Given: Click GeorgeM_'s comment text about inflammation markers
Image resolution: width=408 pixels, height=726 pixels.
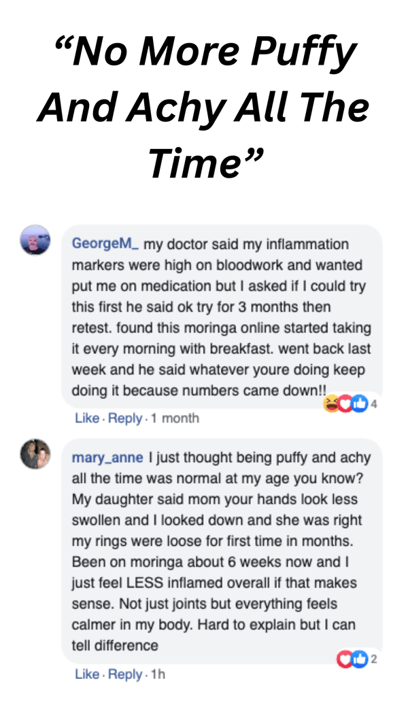Looking at the screenshot, I should coord(221,317).
